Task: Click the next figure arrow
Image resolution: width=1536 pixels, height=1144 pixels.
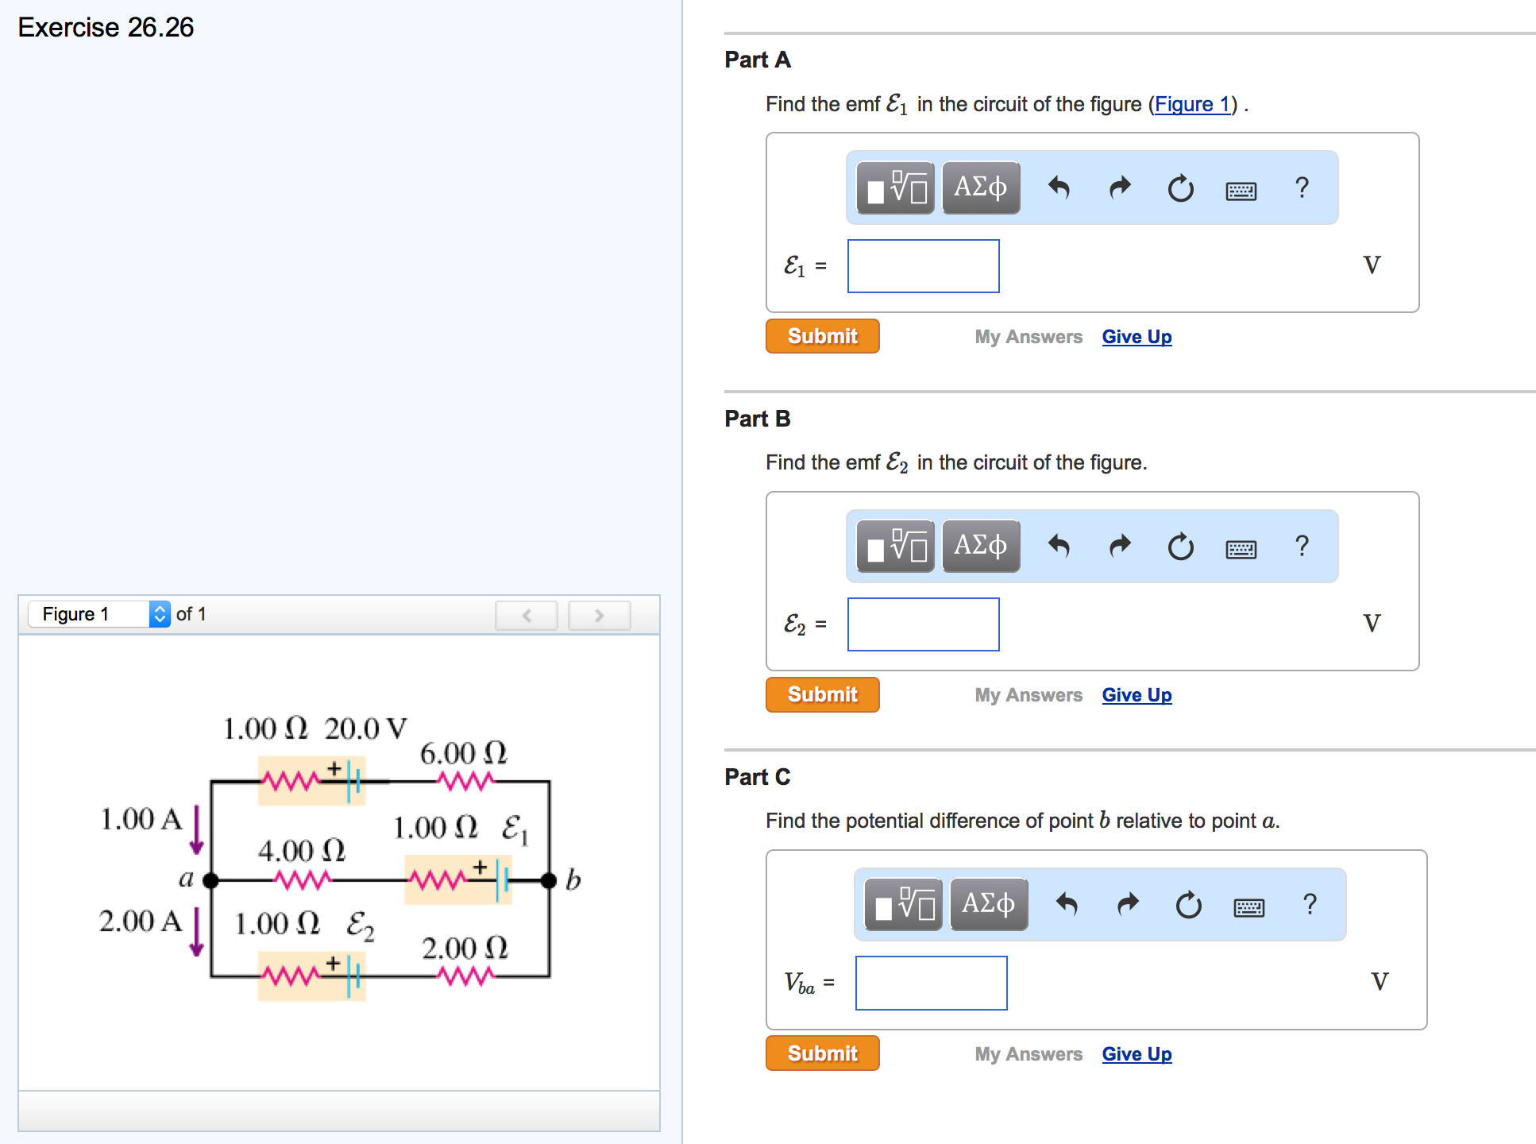Action: click(599, 615)
